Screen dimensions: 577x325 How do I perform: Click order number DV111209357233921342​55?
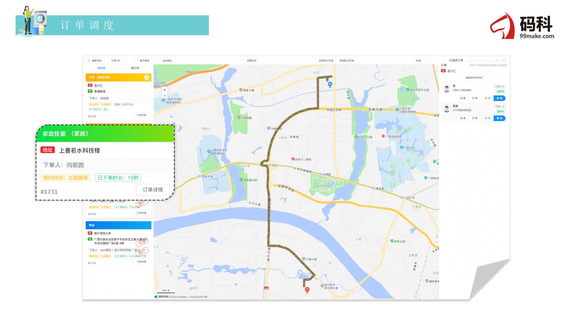[488, 65]
